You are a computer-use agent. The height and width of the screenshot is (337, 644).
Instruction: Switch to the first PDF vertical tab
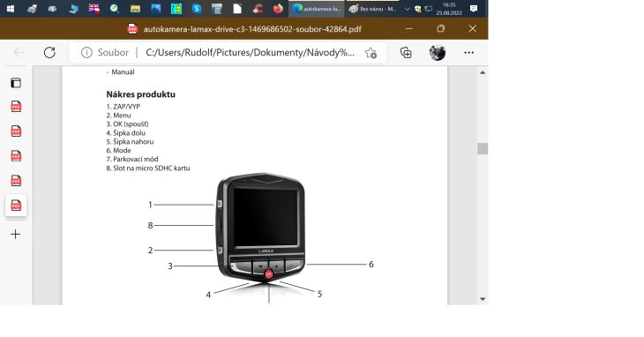(16, 107)
